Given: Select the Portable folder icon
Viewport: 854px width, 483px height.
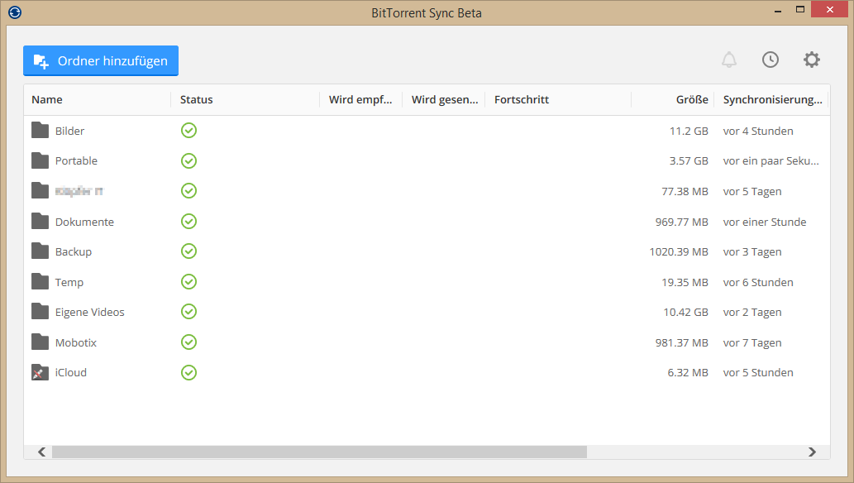Looking at the screenshot, I should pos(40,160).
